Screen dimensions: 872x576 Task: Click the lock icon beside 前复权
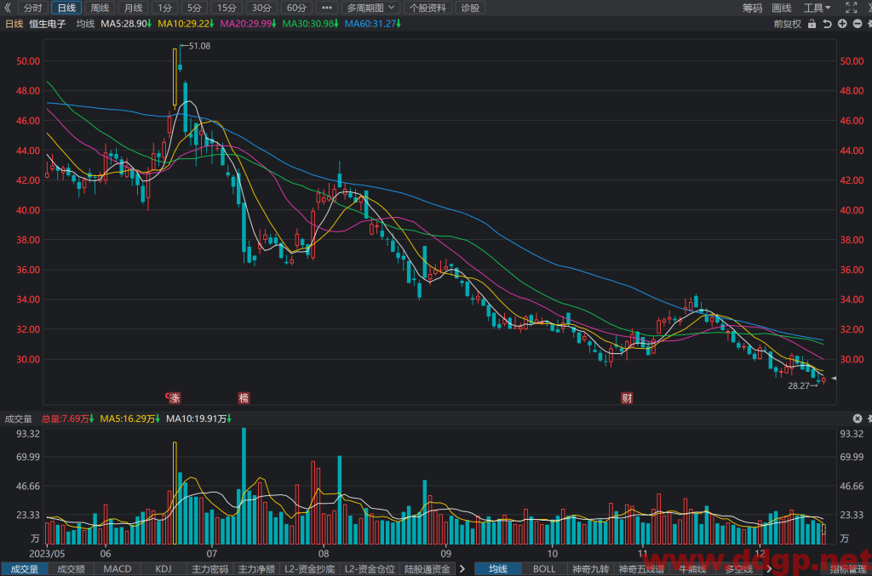coord(812,24)
